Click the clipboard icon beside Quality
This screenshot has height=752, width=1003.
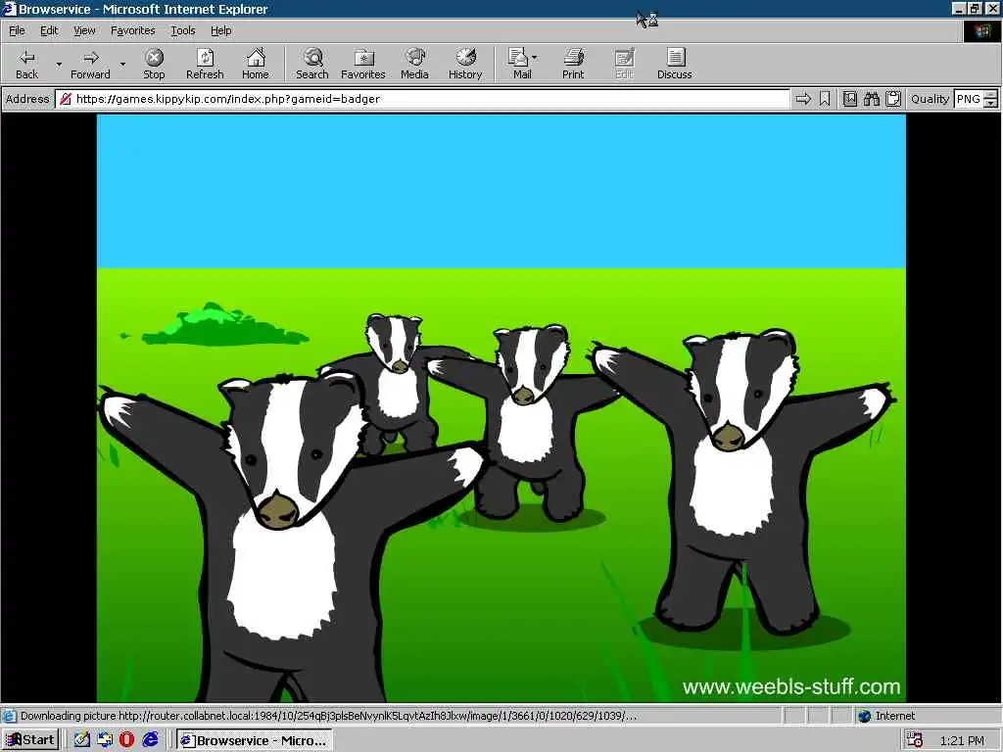(893, 99)
